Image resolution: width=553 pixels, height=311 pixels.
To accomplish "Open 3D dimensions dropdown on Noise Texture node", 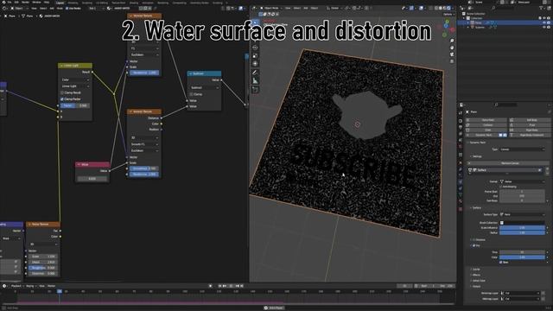I will click(43, 244).
